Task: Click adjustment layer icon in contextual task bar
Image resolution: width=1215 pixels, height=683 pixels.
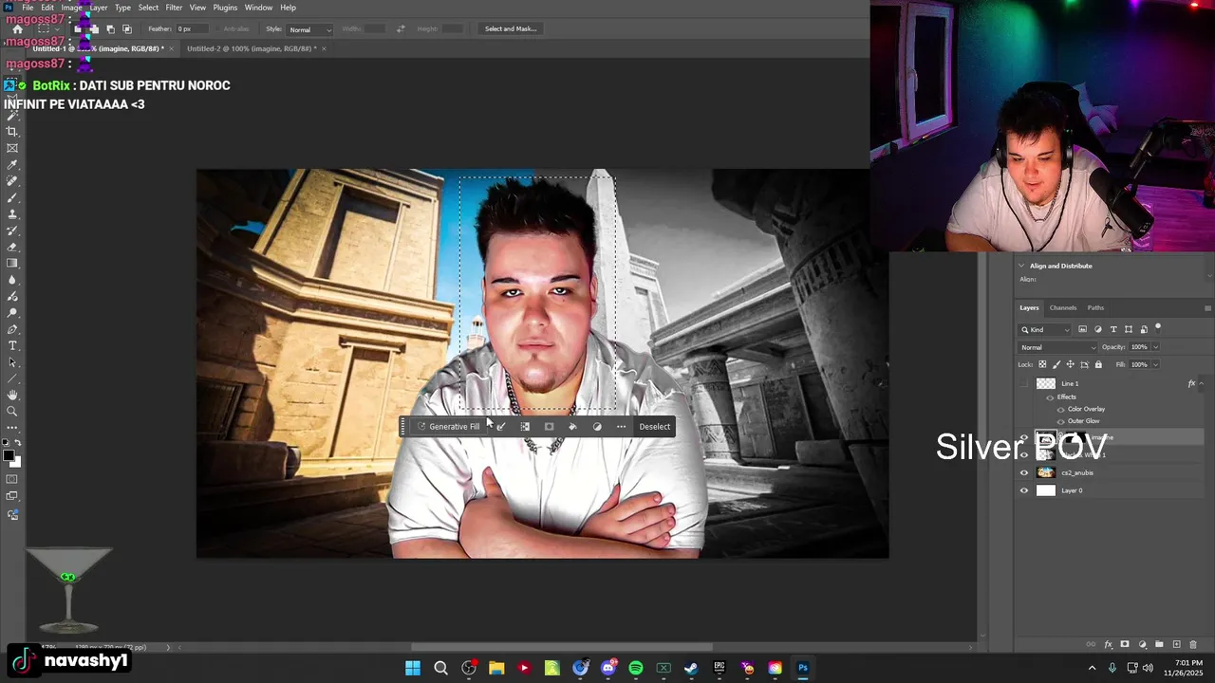Action: [597, 427]
